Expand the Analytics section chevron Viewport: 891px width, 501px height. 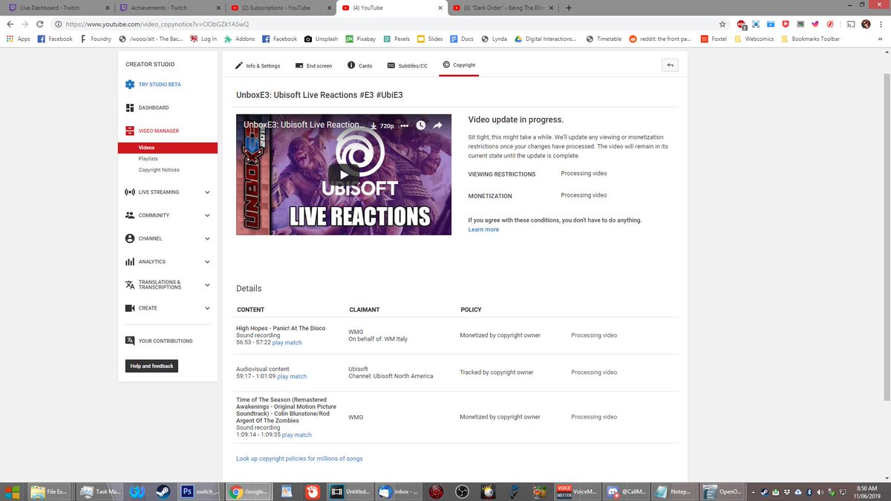point(207,262)
